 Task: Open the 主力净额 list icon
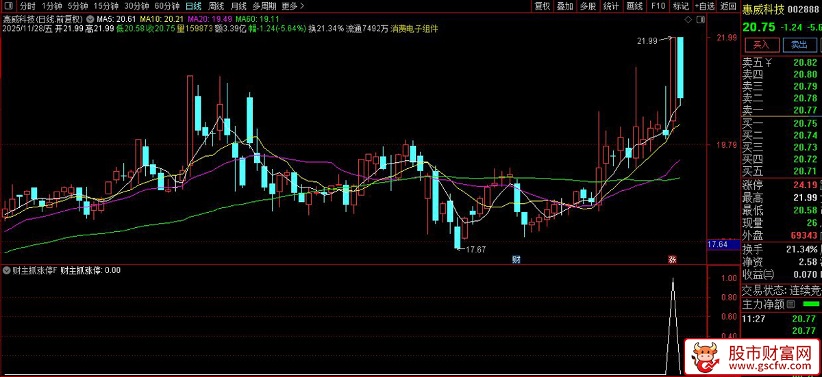coord(790,304)
